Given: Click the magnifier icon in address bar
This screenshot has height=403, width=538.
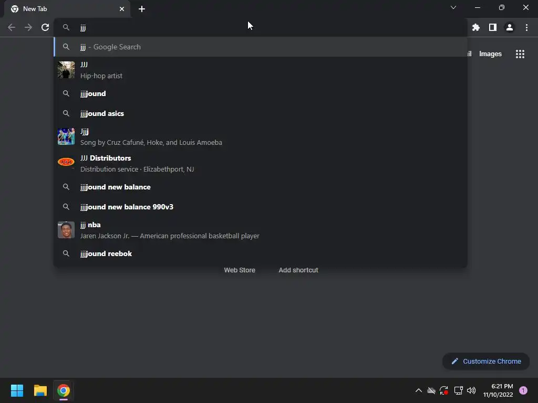Looking at the screenshot, I should 66,27.
